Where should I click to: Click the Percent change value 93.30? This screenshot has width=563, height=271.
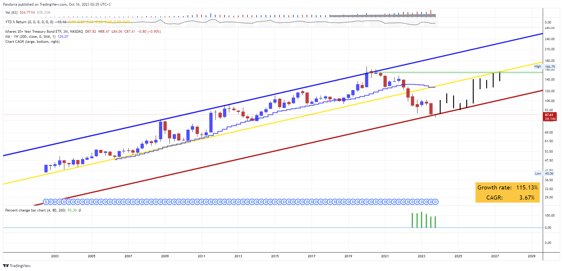(x=72, y=210)
